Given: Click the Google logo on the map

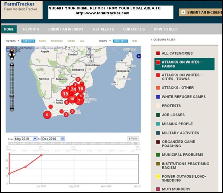Looking at the screenshot, I should coord(13,50).
